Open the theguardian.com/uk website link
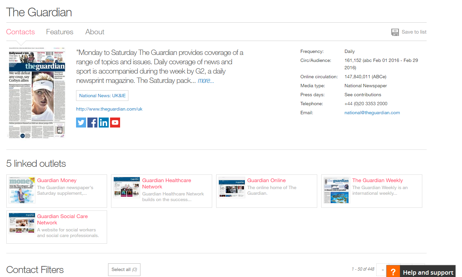The image size is (462, 277). pos(109,109)
